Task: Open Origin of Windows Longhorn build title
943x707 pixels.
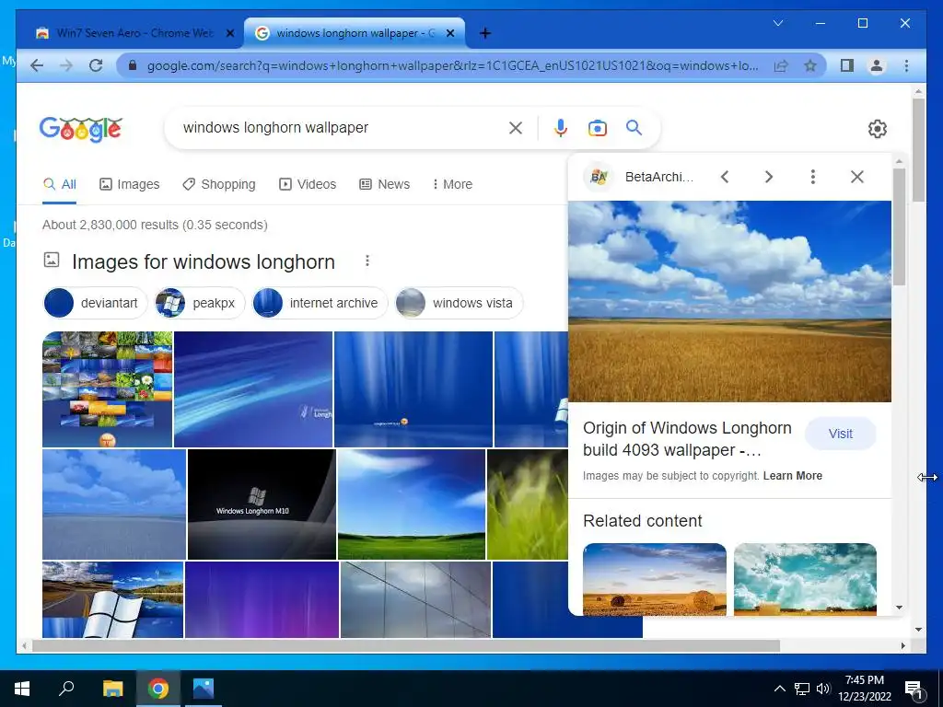Action: [687, 439]
